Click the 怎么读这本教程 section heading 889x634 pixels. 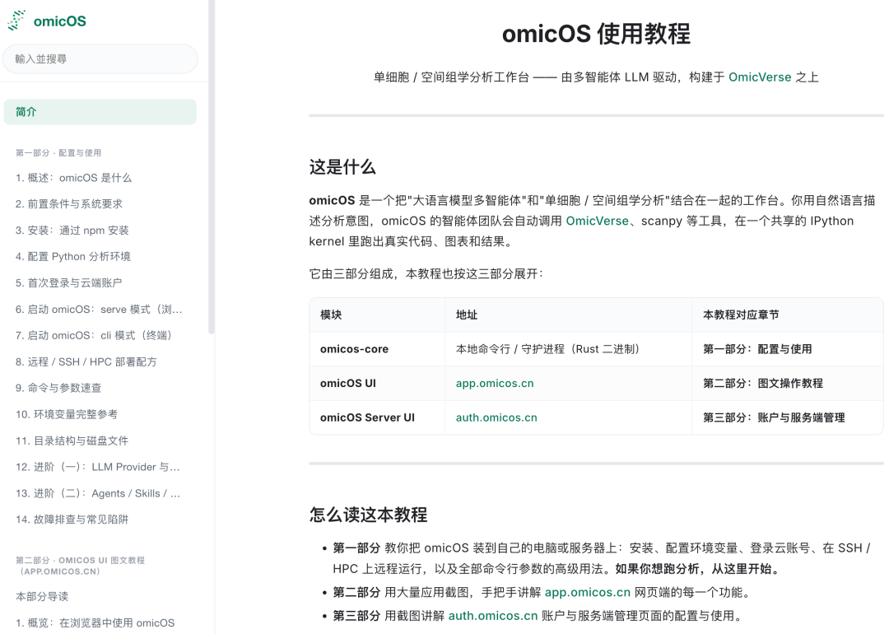coord(369,515)
